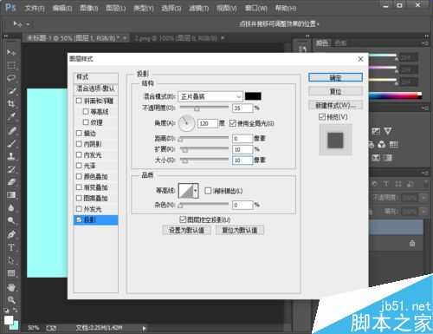Click the 复位为默认值 (Reset to Default) button
This screenshot has height=334, width=433.
240,230
